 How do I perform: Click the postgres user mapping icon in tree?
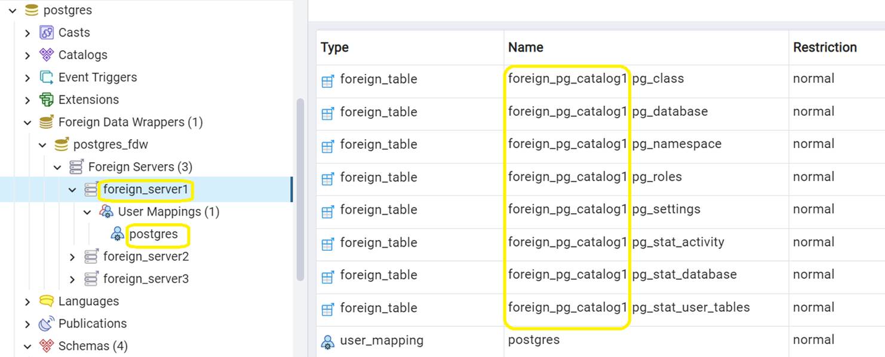pyautogui.click(x=117, y=234)
